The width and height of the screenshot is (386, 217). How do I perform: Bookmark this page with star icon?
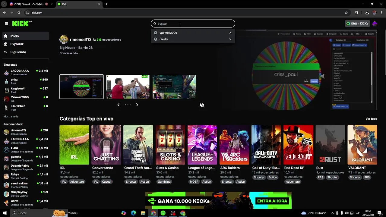coord(346,13)
